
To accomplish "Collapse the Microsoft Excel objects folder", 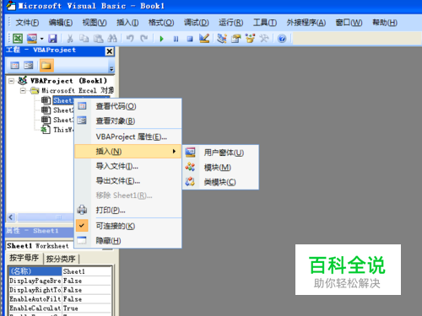I will (23, 90).
